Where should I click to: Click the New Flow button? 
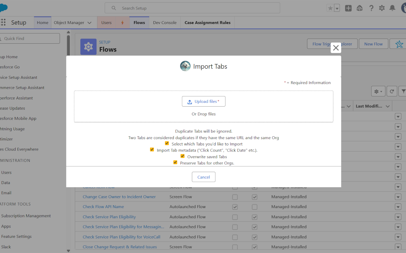pos(373,44)
